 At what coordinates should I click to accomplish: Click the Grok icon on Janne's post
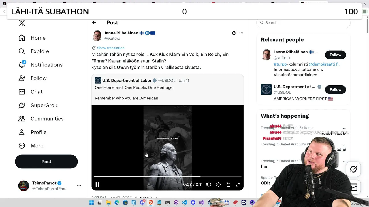point(234,33)
